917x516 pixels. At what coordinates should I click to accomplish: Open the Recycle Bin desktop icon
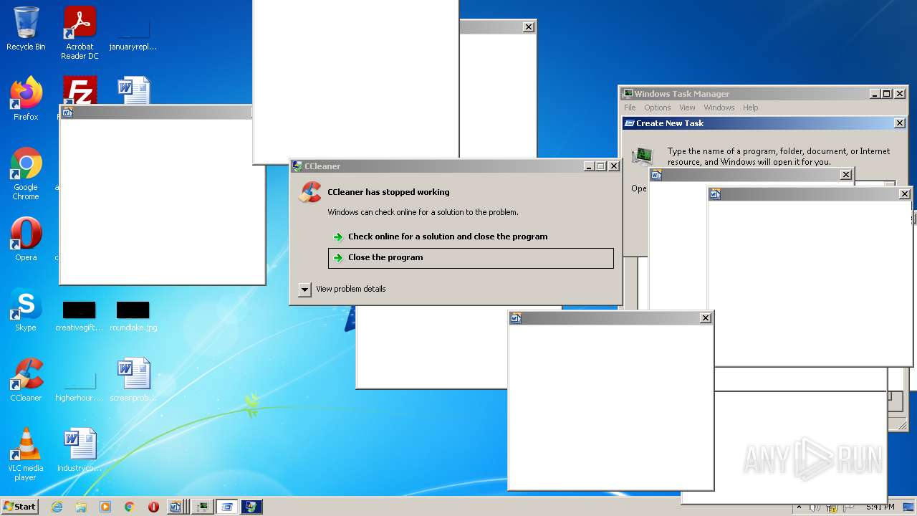pos(26,29)
